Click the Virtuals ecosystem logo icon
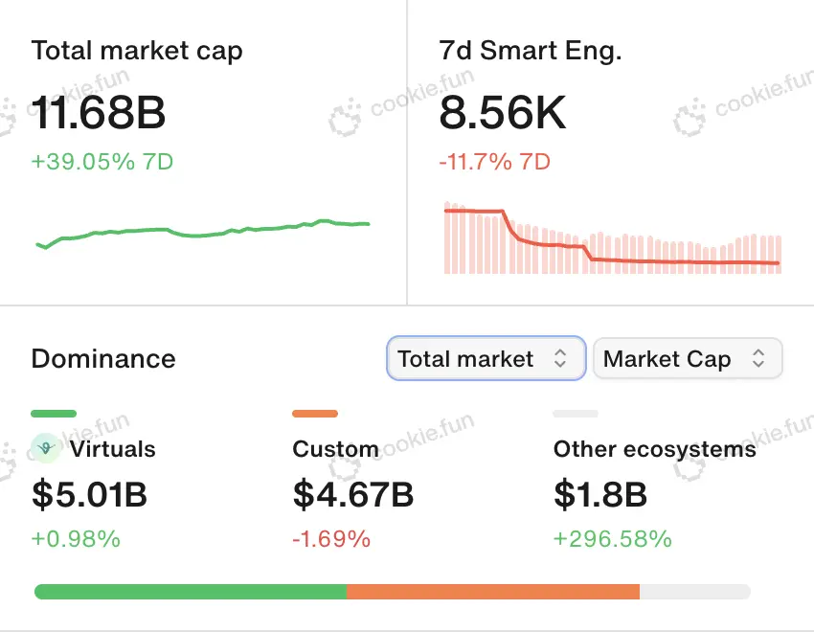Viewport: 814px width, 632px height. tap(46, 448)
